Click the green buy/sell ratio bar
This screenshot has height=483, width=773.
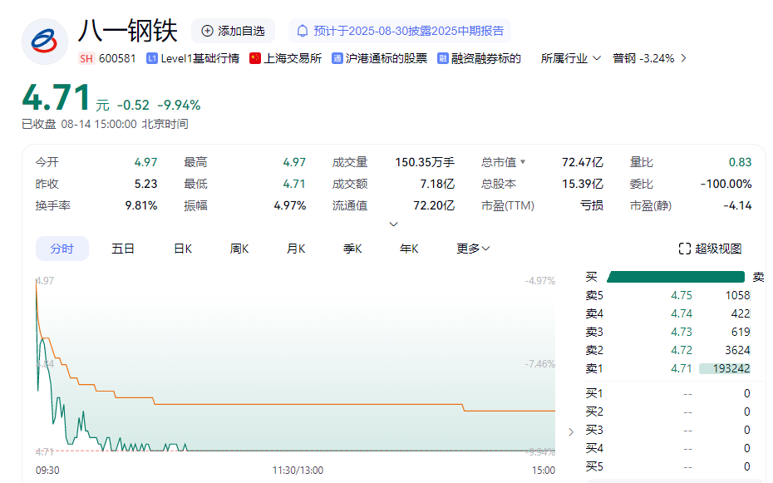pyautogui.click(x=675, y=277)
